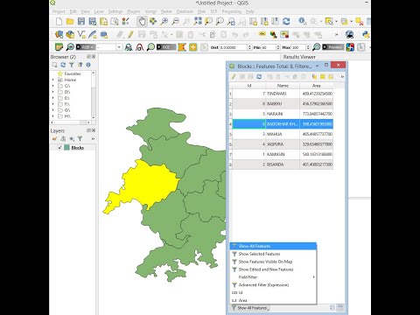The image size is (420, 315).
Task: Open the Show All Features filter dropdown button
Action: pos(250,308)
